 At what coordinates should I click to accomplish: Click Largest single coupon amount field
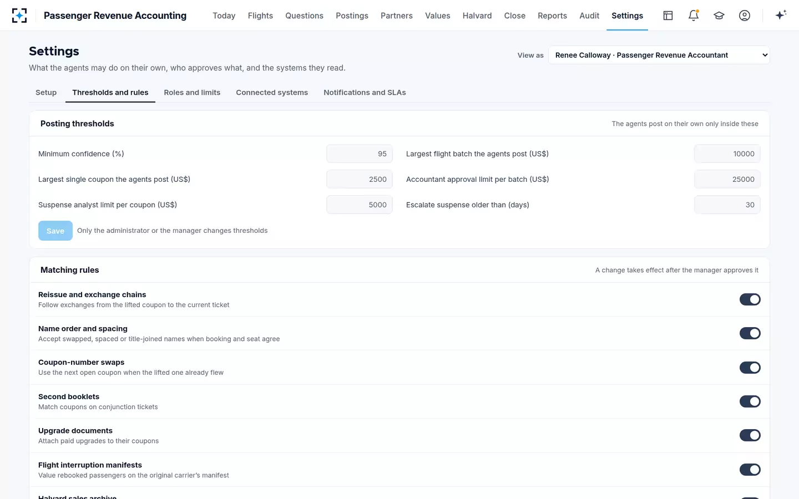pos(360,179)
